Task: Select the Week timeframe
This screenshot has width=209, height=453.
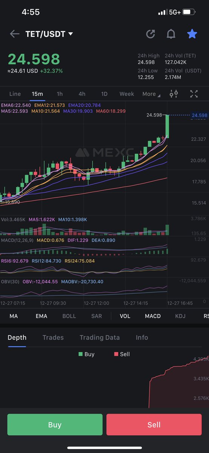Action: tap(127, 94)
